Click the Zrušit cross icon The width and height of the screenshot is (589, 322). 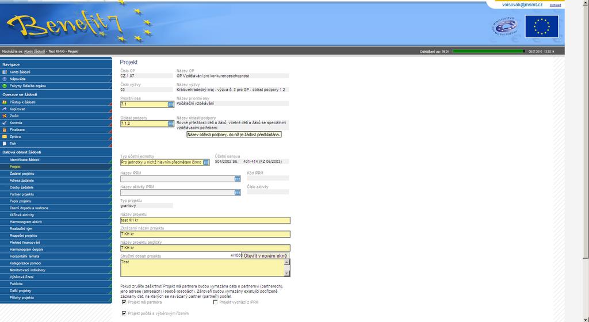[x=5, y=116]
